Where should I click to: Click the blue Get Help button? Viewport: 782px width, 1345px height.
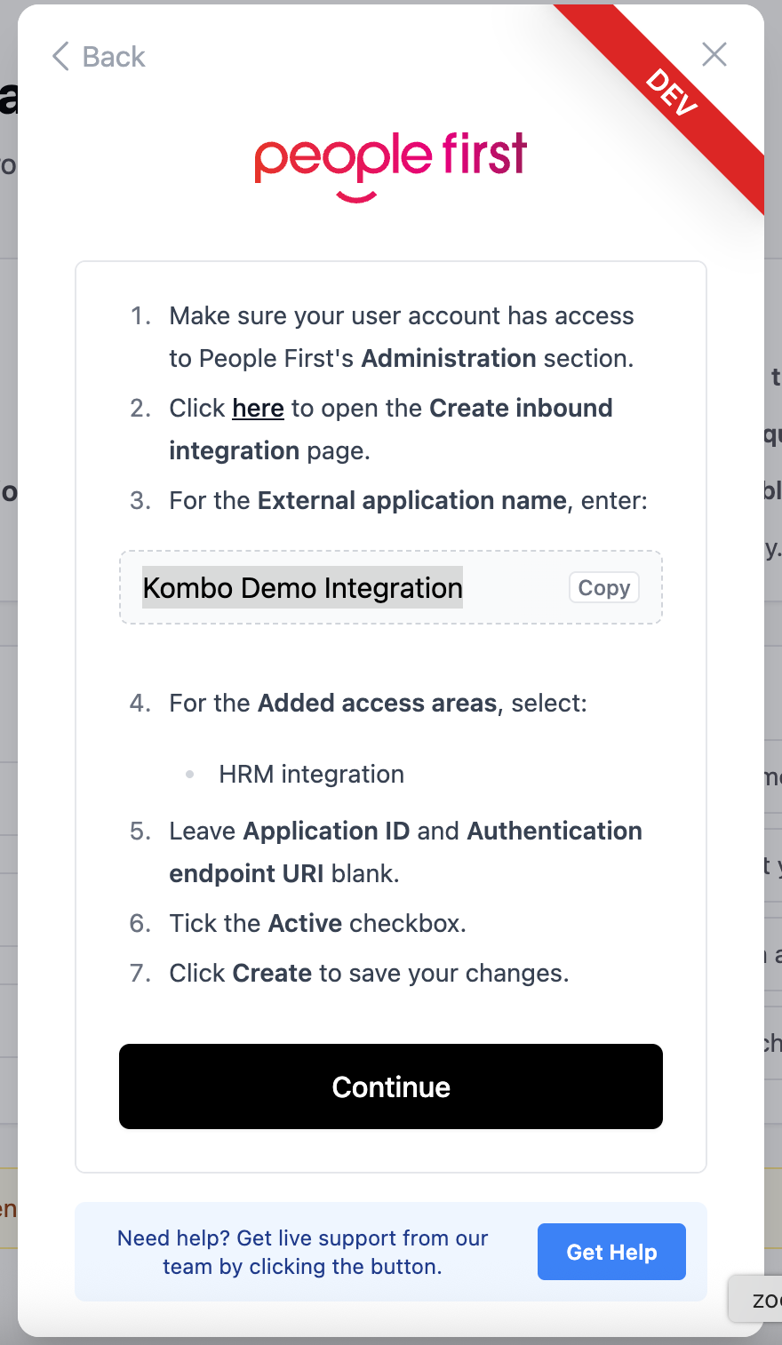pos(611,1252)
